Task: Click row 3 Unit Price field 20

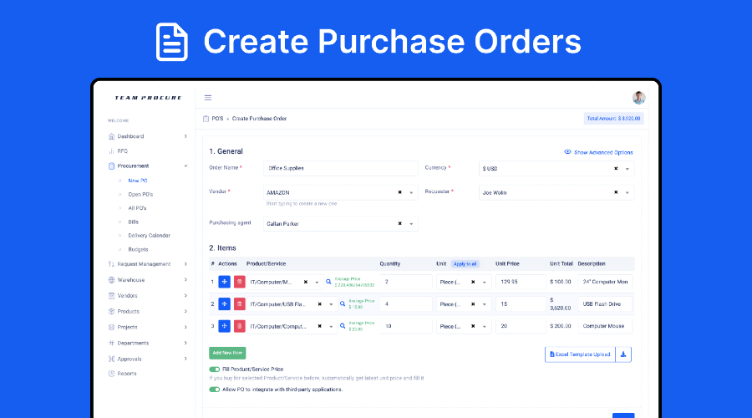Action: click(521, 326)
